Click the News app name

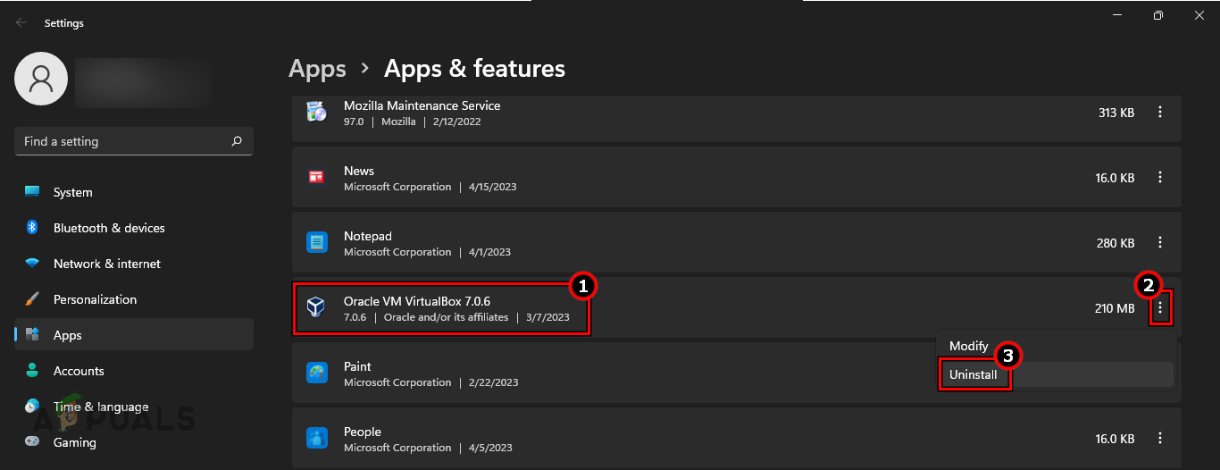point(359,171)
